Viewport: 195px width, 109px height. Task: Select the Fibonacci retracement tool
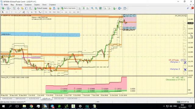28,12
